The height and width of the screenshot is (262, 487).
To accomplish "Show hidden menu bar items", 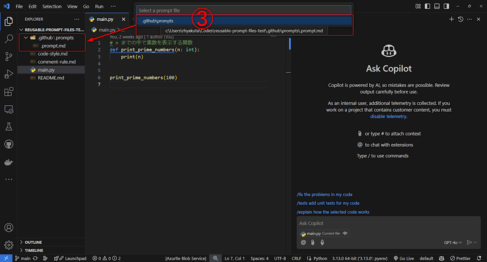I will (113, 6).
